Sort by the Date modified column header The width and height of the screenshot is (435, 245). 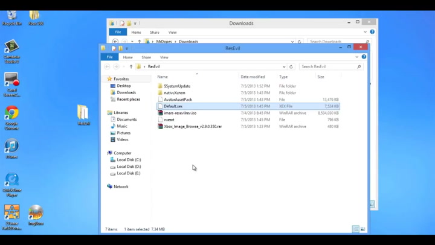tap(253, 77)
